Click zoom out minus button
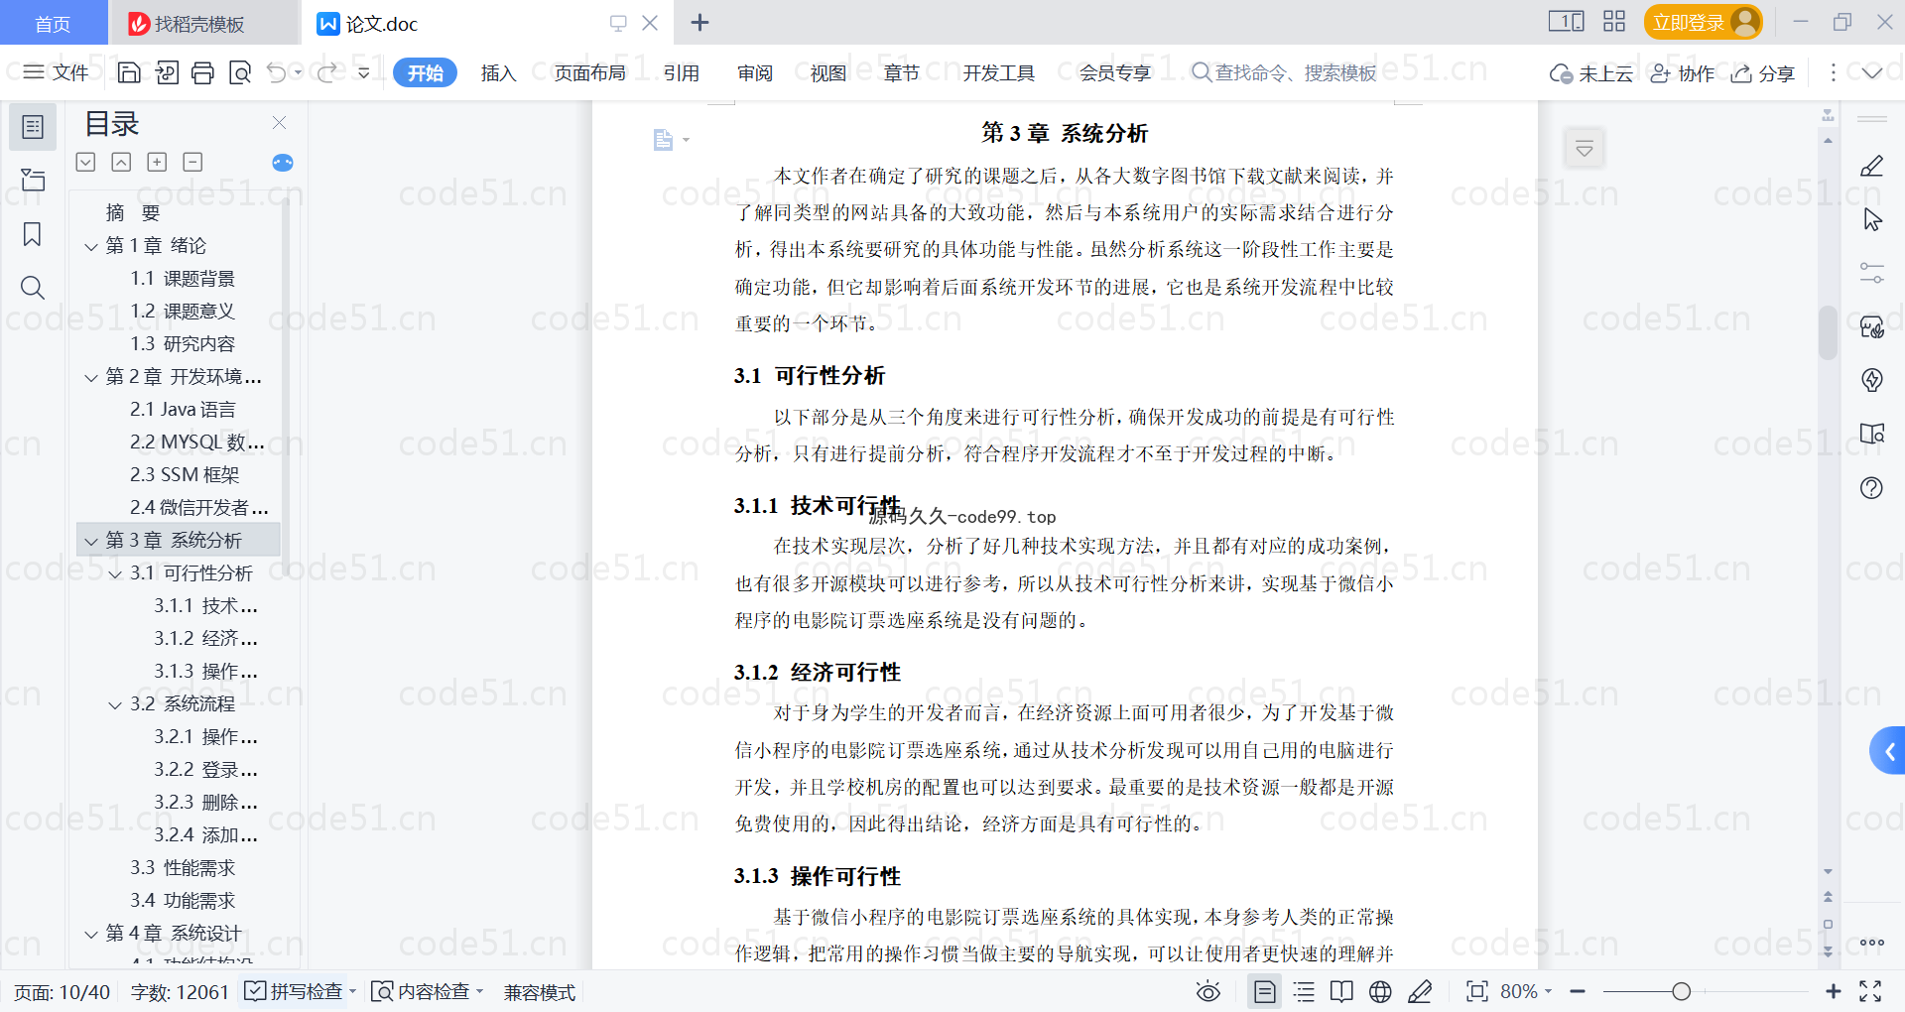 point(1578,991)
